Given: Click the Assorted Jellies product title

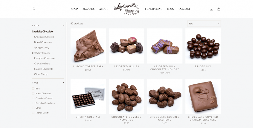Looking at the screenshot, I should tap(126, 66).
